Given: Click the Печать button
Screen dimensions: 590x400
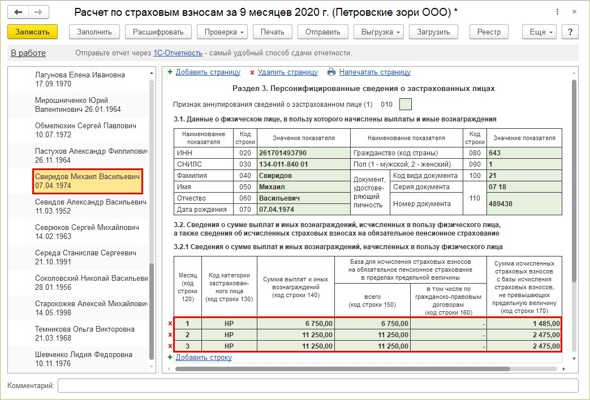Looking at the screenshot, I should click(x=273, y=32).
